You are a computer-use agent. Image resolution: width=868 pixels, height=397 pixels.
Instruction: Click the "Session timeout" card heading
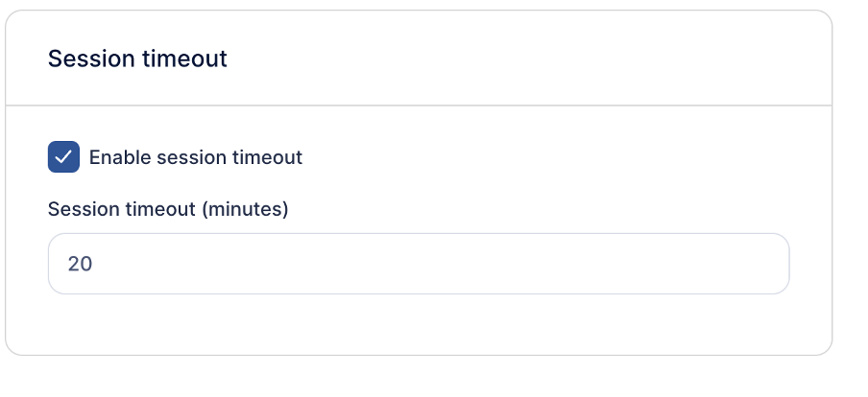coord(137,58)
